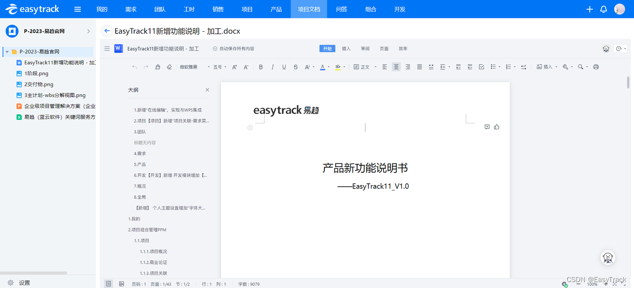Screen dimensions: 634x288
Task: Open the numbered list dropdown
Action: click(510, 67)
